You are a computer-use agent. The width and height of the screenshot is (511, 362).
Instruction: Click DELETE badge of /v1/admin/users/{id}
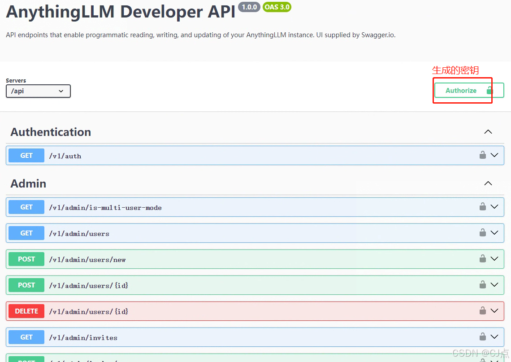tap(26, 311)
